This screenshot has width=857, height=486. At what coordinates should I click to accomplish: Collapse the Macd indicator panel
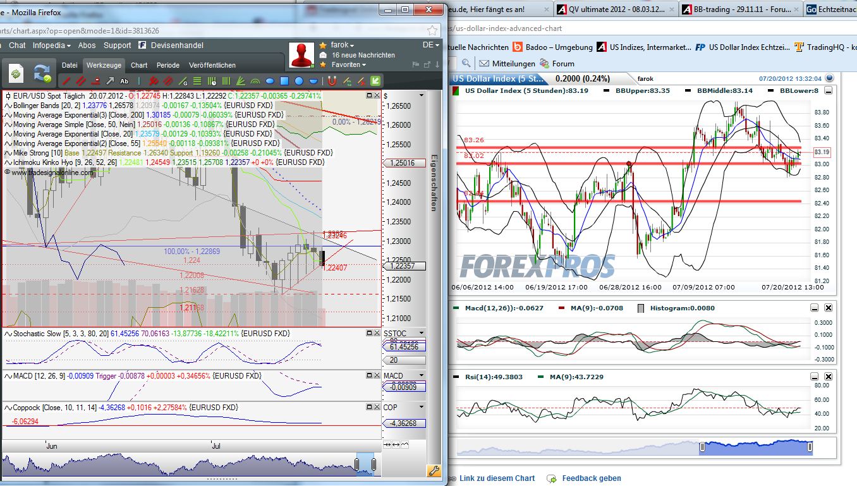click(815, 308)
